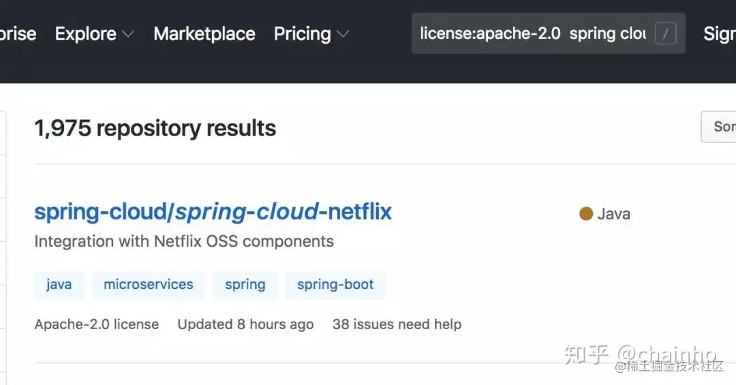736x385 pixels.
Task: Click the Sign in link
Action: click(720, 33)
